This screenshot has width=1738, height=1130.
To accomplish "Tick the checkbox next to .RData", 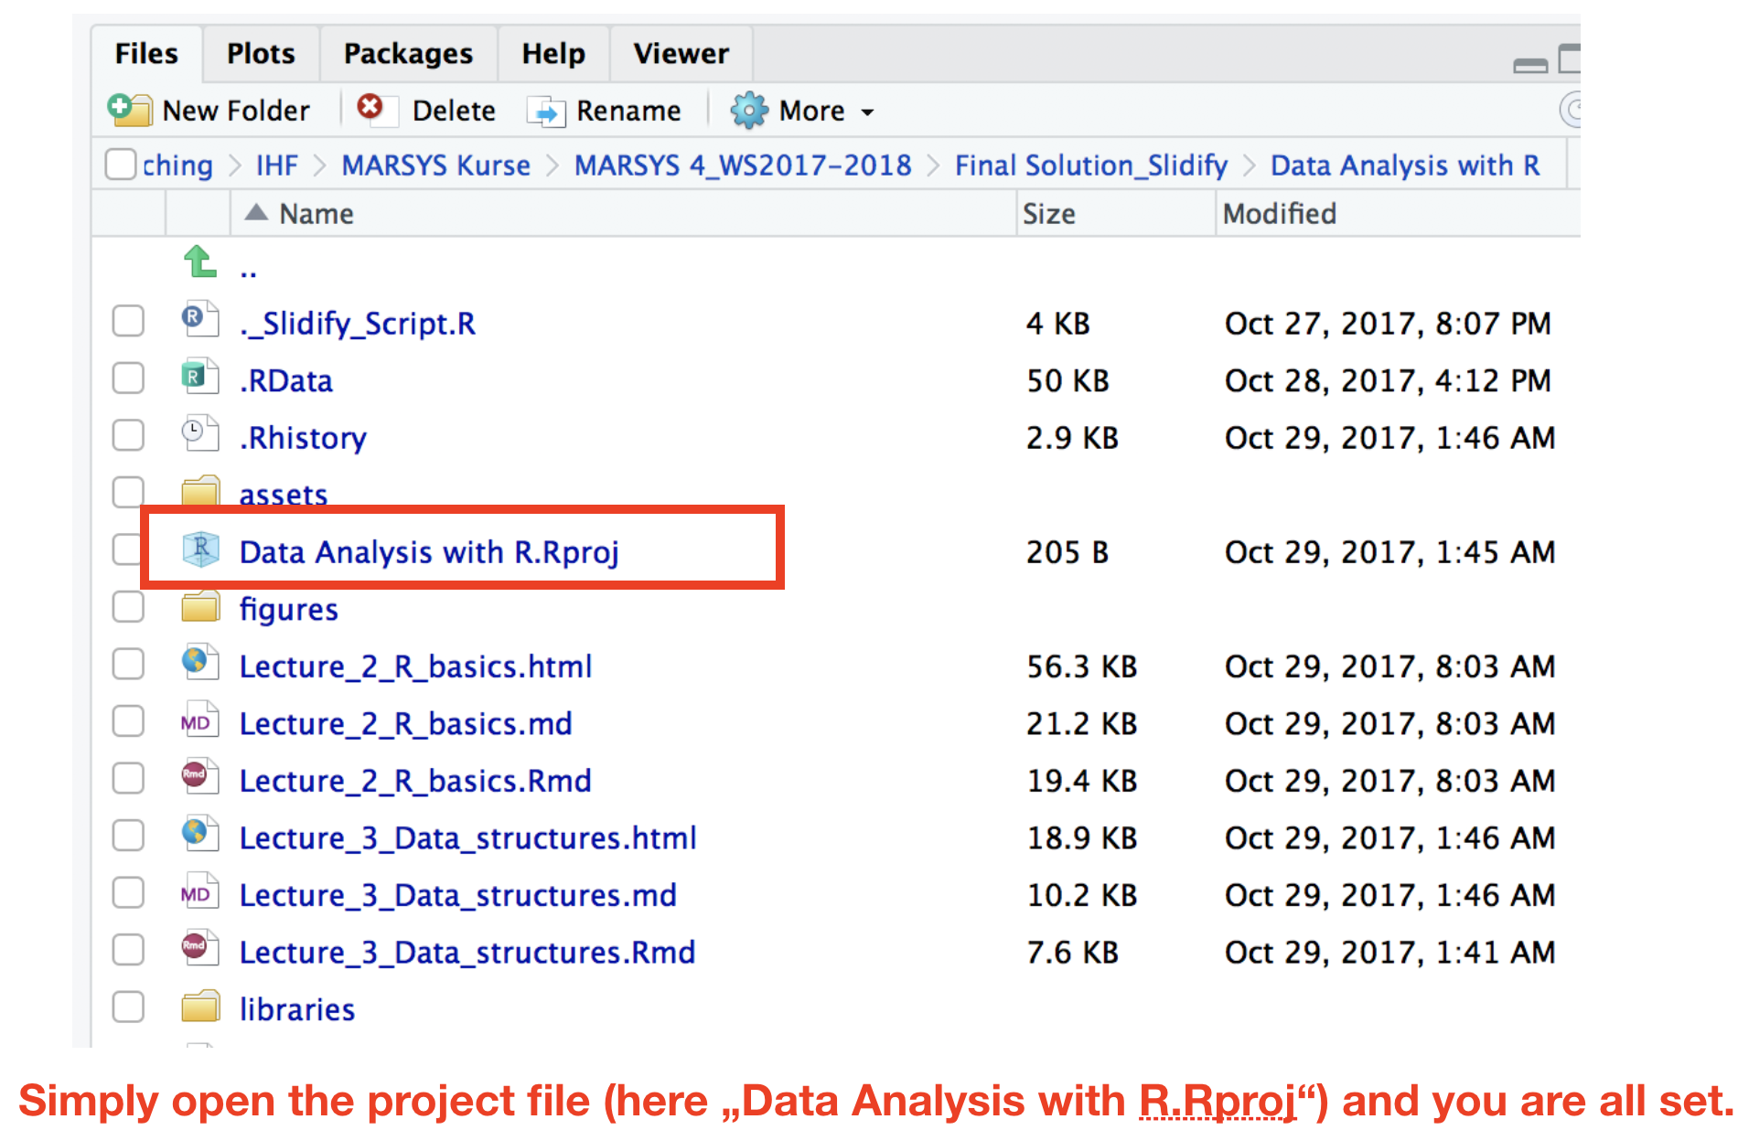I will pos(128,378).
